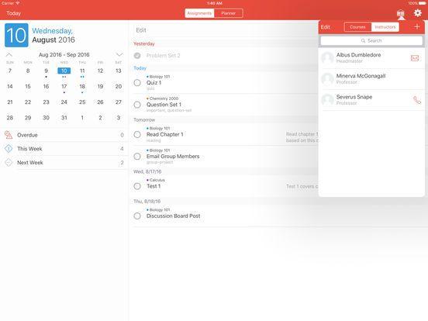The width and height of the screenshot is (428, 321).
Task: Open the courses schoolhouse icon
Action: tap(401, 14)
